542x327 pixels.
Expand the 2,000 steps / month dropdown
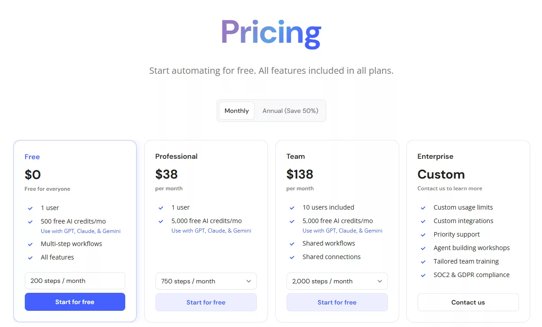337,281
